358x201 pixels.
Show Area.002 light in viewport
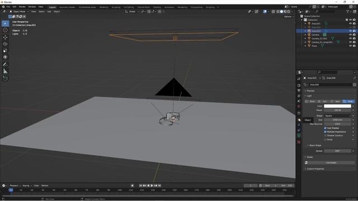coord(351,27)
